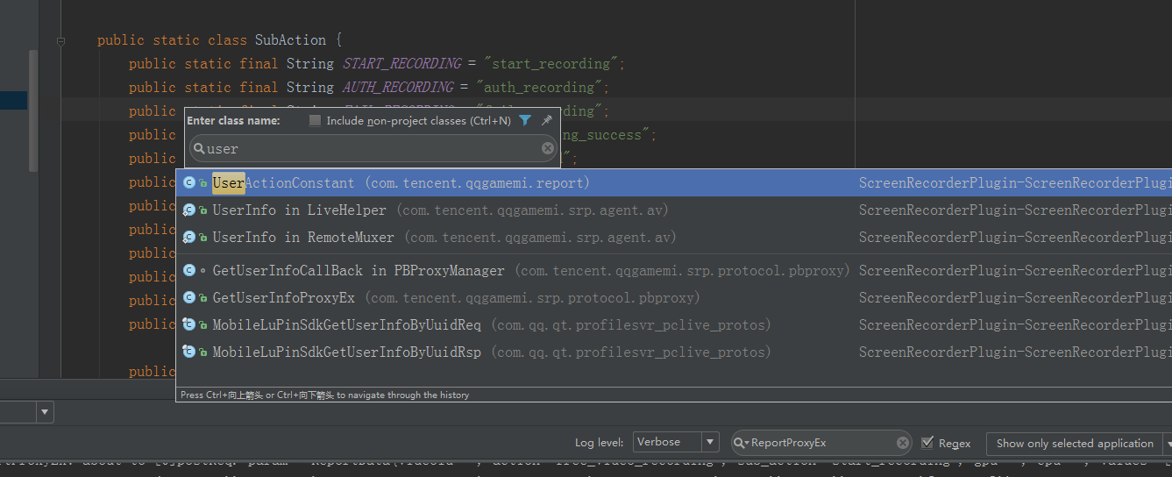Enable Include non-project classes checkbox

click(316, 121)
